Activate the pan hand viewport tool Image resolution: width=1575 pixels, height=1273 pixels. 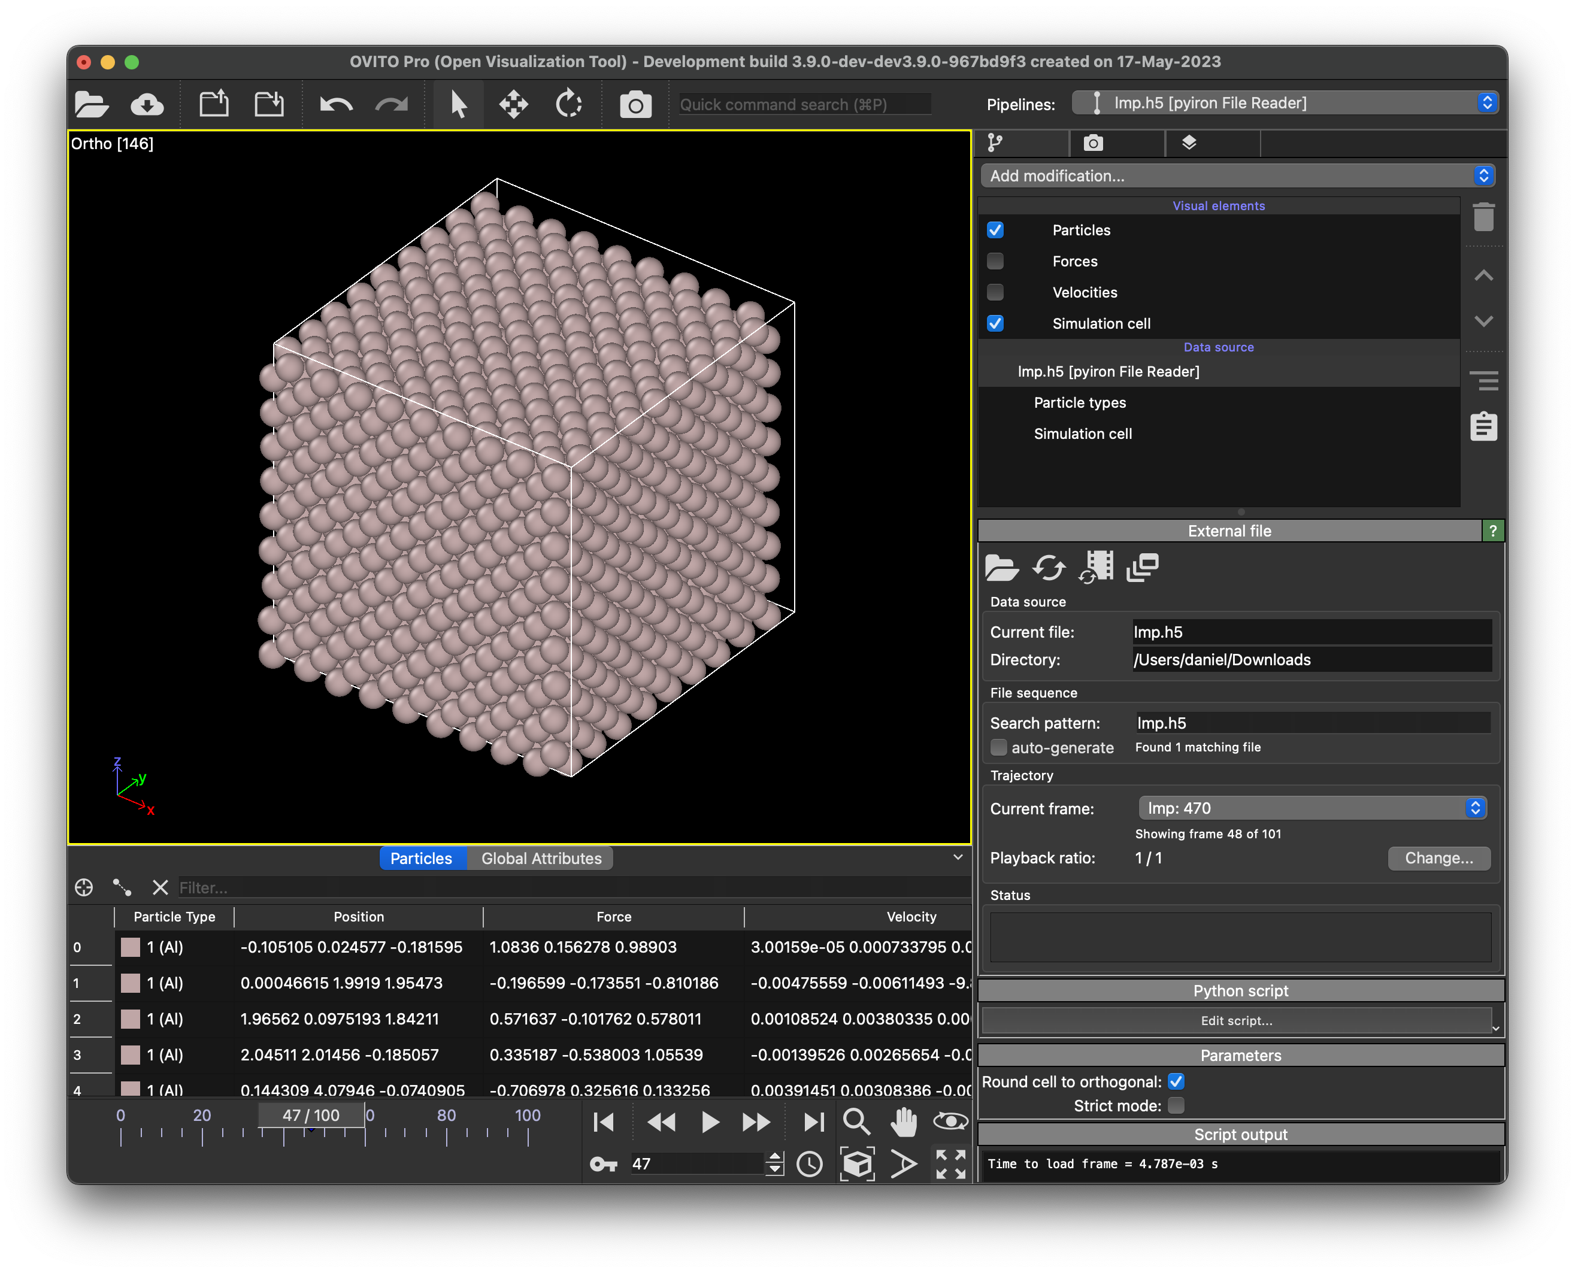pyautogui.click(x=903, y=1122)
